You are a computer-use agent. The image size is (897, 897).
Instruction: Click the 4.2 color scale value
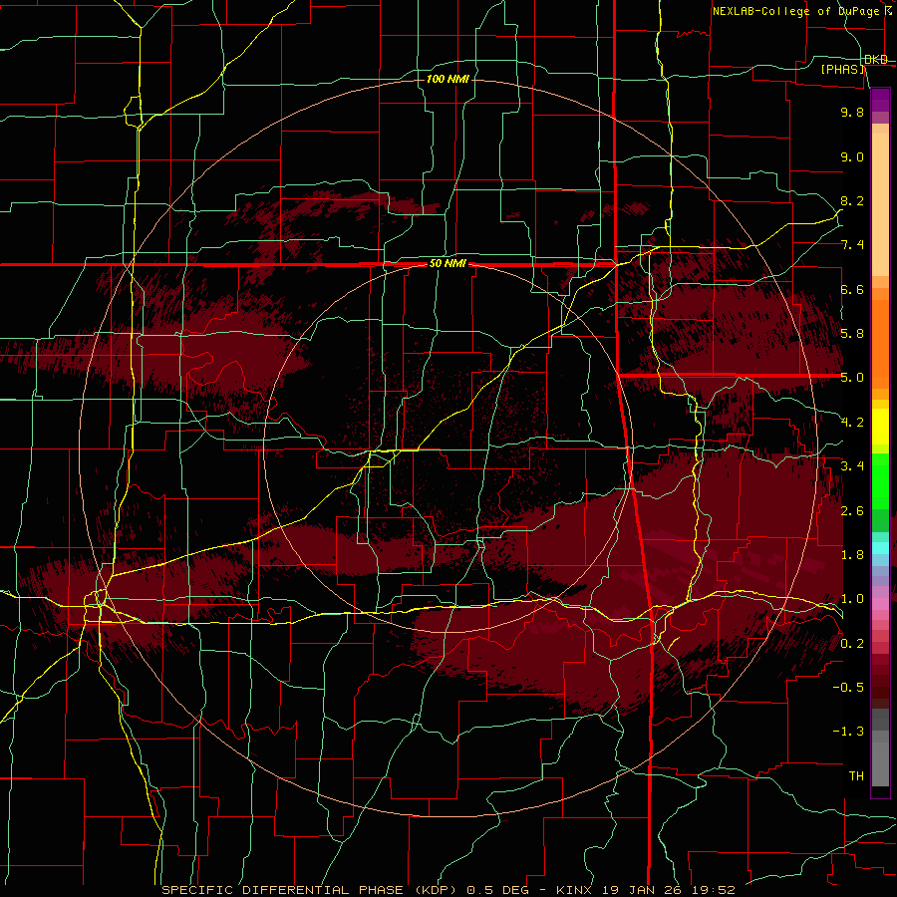click(x=852, y=423)
